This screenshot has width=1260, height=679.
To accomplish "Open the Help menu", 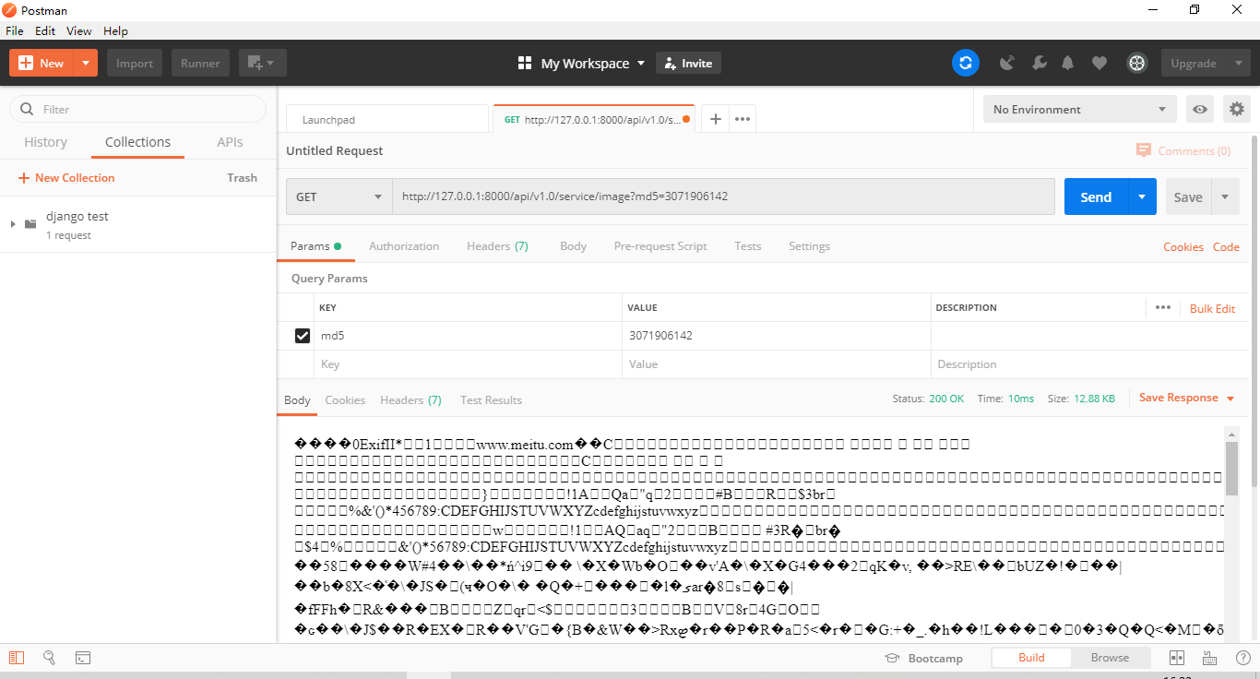I will pyautogui.click(x=115, y=30).
